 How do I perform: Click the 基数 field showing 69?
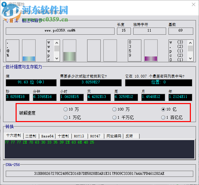coord(181,31)
